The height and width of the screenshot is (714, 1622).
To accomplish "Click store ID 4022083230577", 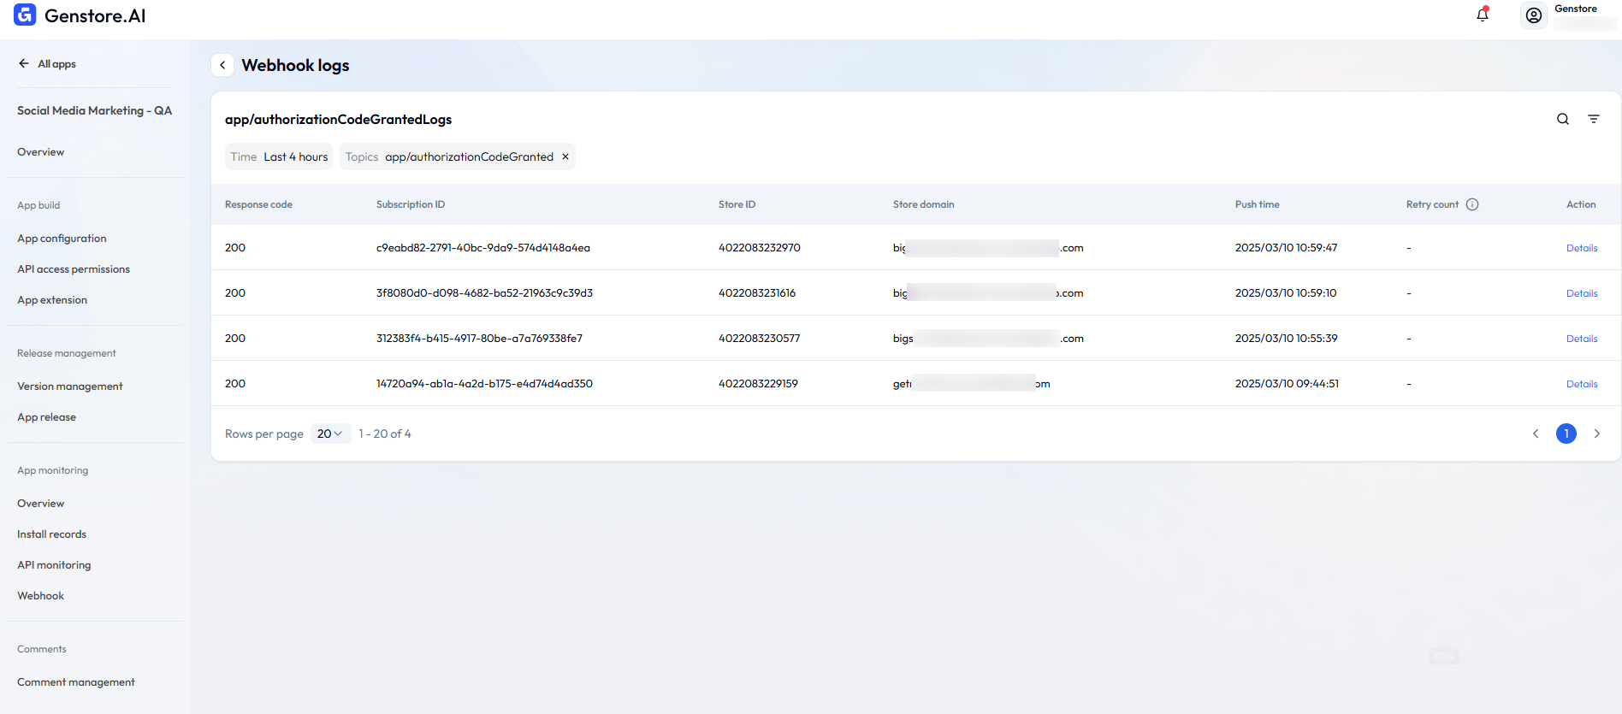I will point(760,339).
